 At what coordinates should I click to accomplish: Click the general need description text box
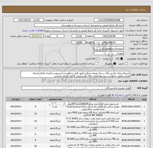point(75,74)
